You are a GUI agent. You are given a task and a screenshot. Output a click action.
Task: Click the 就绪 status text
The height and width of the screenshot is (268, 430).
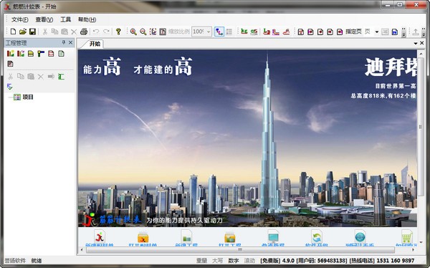(x=37, y=261)
